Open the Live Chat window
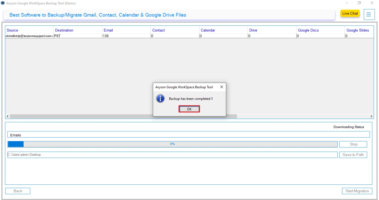 pyautogui.click(x=350, y=13)
